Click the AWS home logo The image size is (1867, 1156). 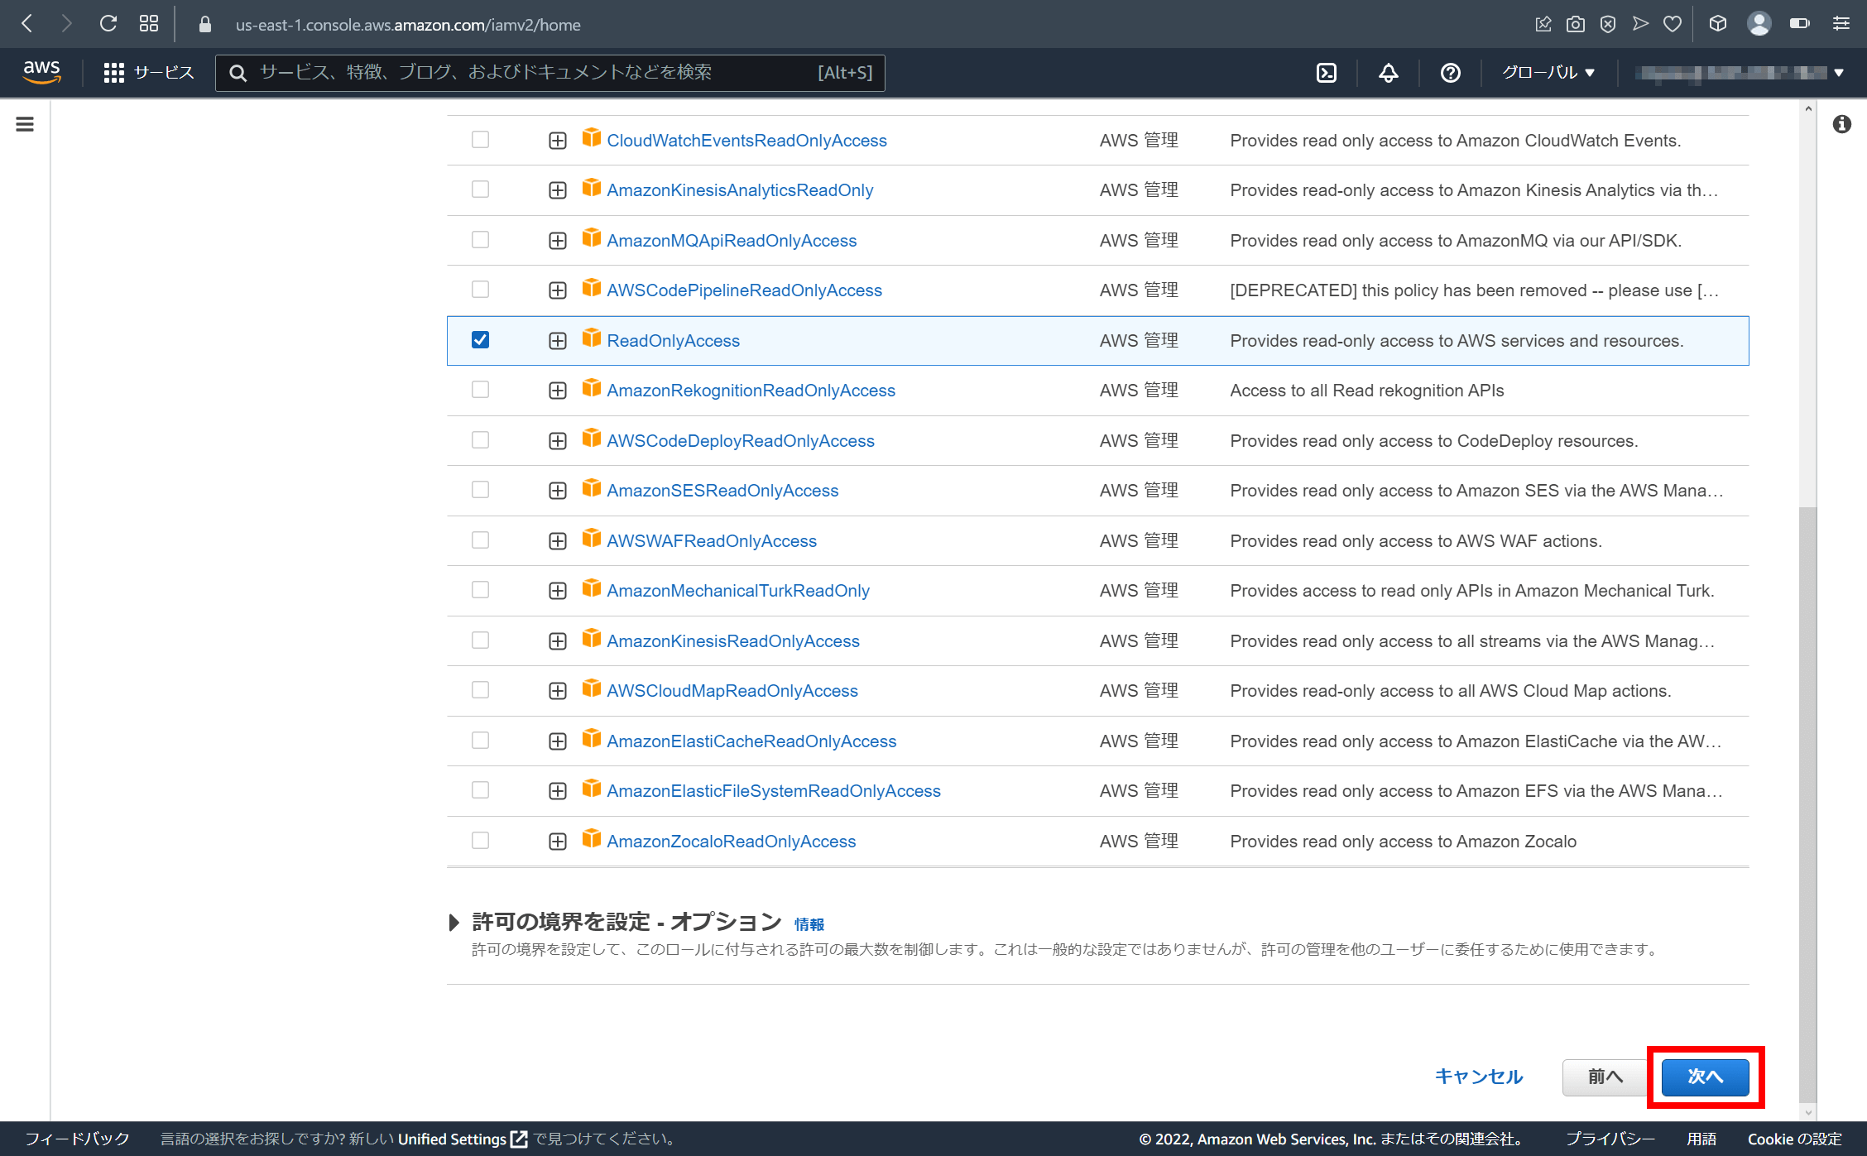(x=41, y=73)
